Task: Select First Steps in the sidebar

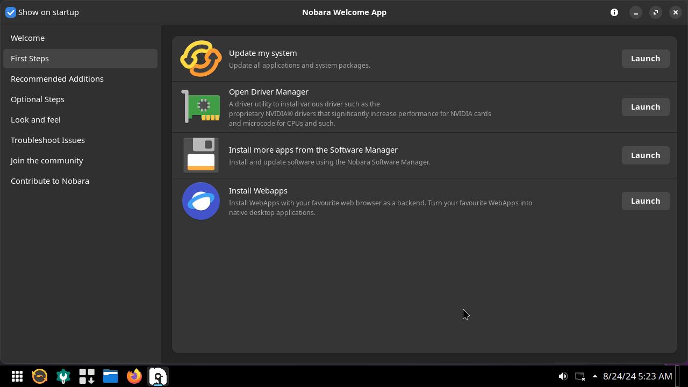Action: (80, 59)
